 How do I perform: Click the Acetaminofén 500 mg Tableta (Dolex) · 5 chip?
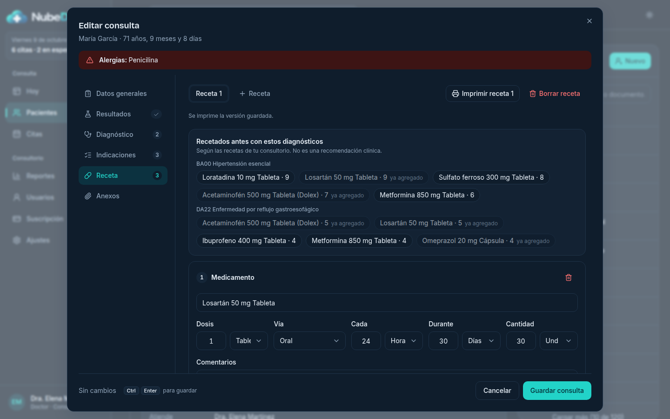pos(283,223)
